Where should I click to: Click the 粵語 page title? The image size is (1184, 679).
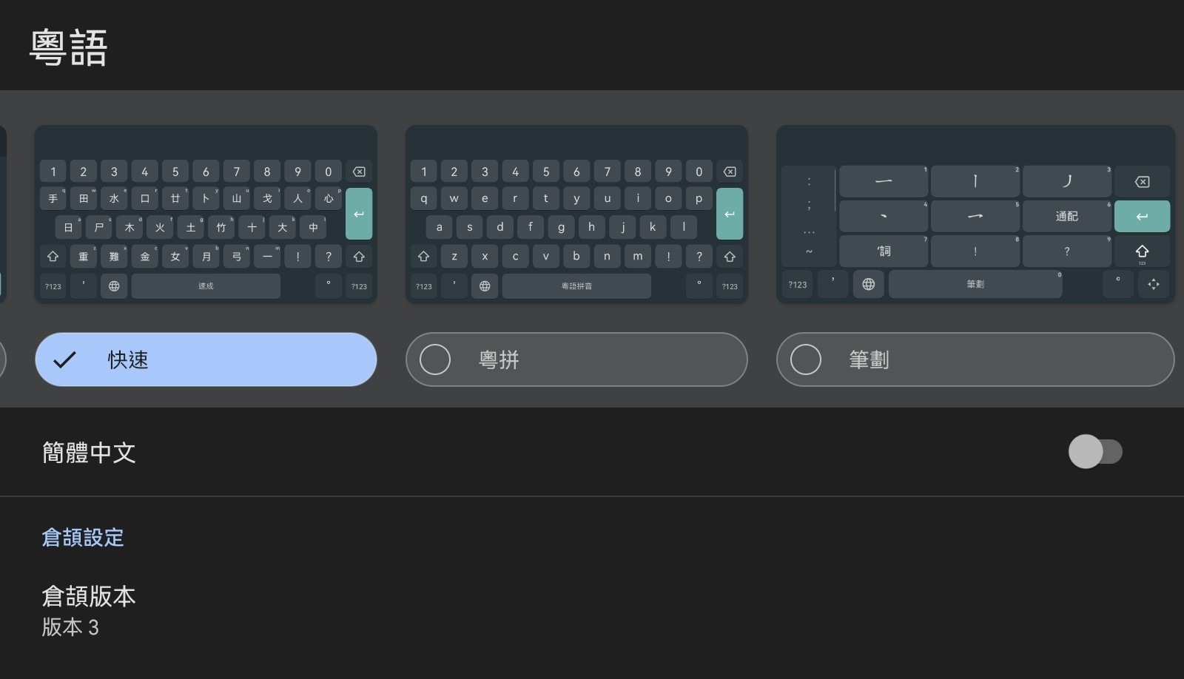(x=69, y=48)
